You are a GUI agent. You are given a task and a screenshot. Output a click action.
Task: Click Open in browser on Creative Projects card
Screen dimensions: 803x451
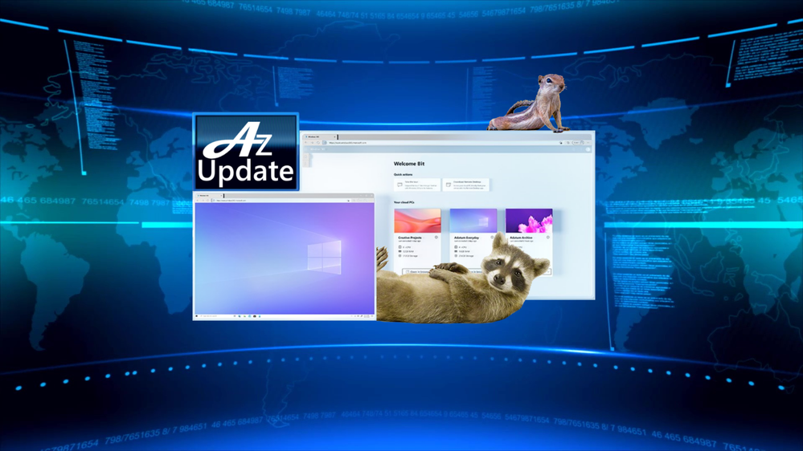(x=417, y=271)
